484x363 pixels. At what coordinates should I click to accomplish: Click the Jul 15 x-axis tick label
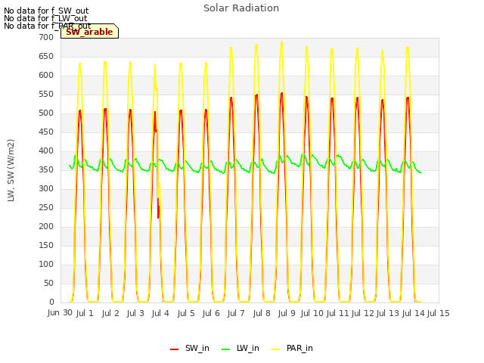438,313
